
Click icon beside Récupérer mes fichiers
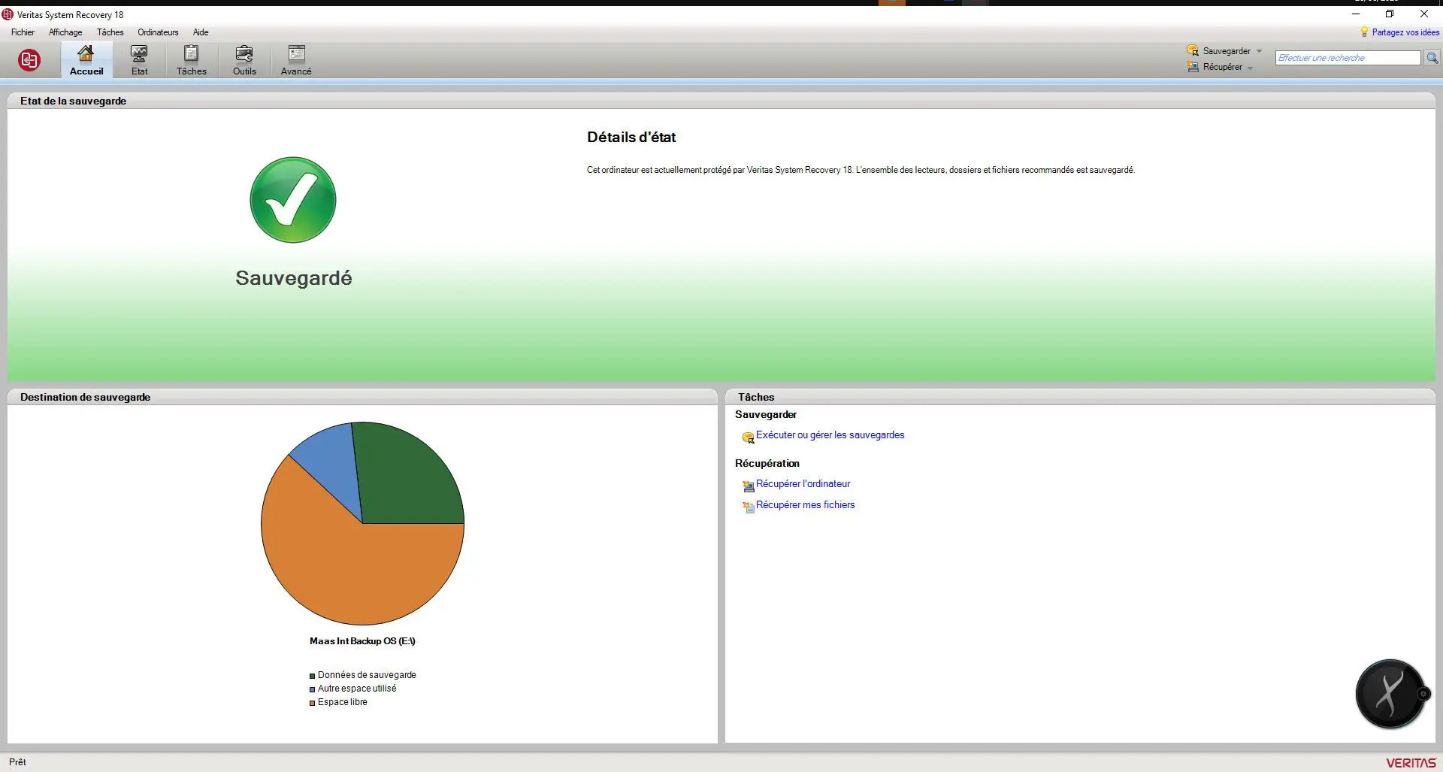(748, 507)
